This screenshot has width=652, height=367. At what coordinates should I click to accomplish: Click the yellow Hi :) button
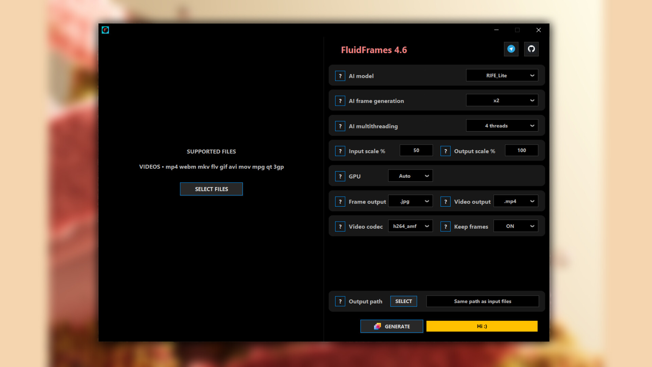point(481,326)
